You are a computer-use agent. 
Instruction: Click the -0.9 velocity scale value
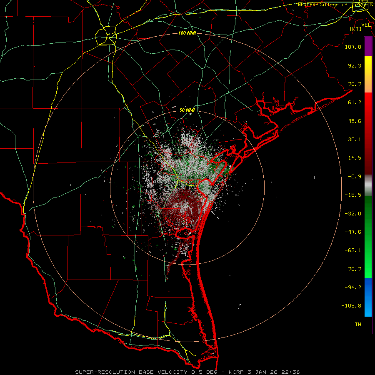[355, 177]
